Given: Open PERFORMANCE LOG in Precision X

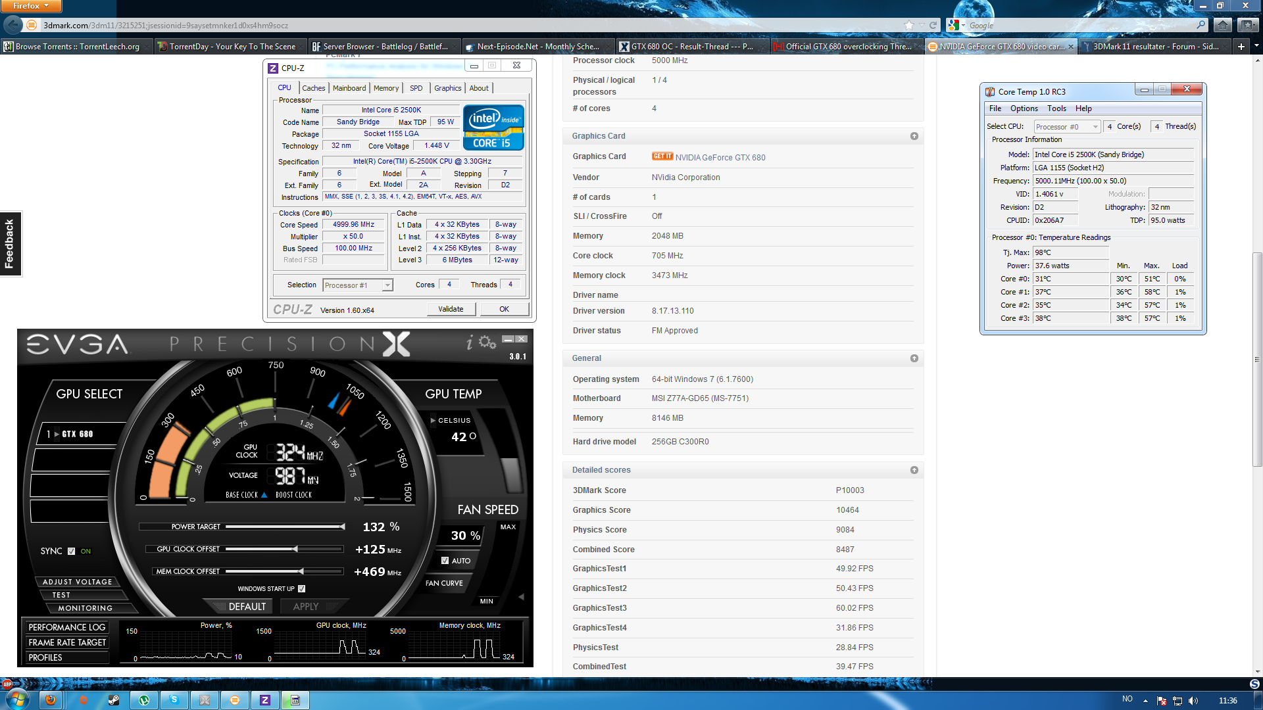Looking at the screenshot, I should [66, 627].
